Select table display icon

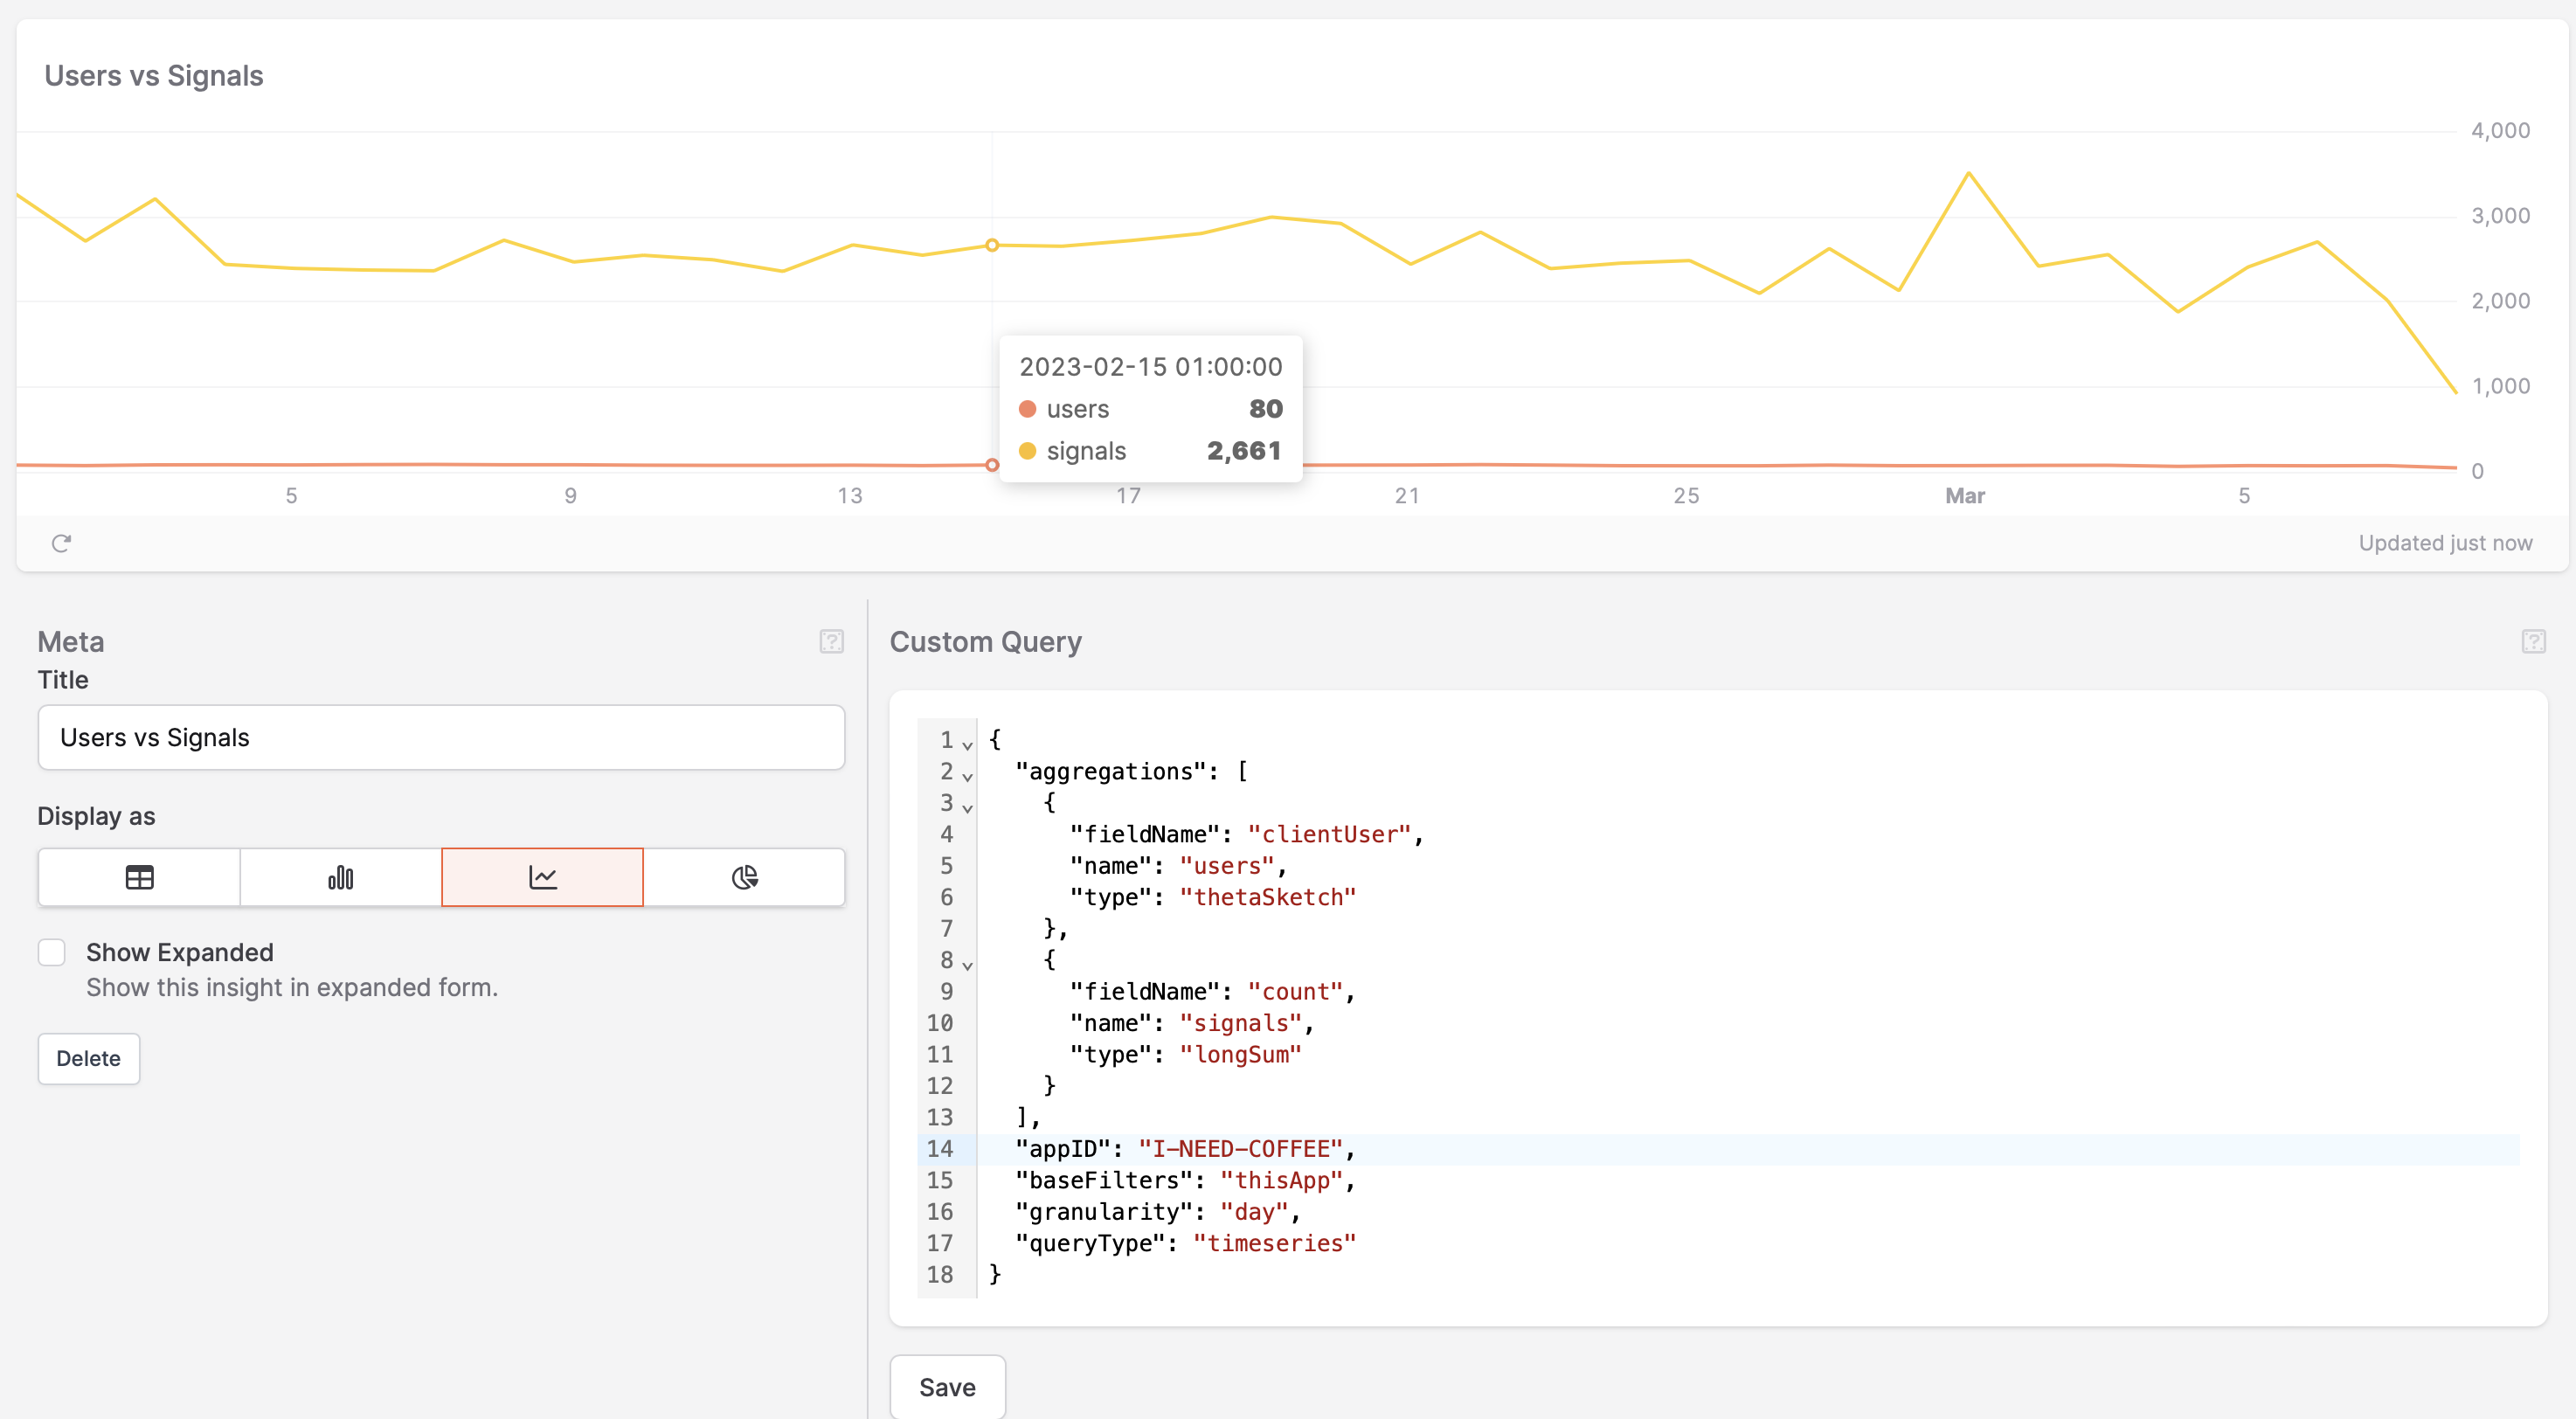point(139,877)
